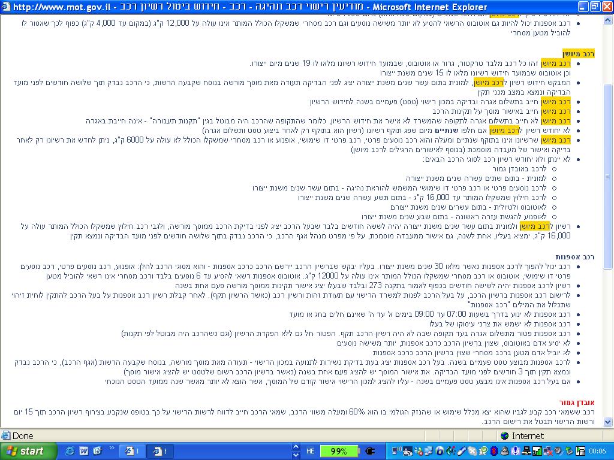Launch Internet Explorer from Quick Launch
614x460 pixels.
(70, 451)
